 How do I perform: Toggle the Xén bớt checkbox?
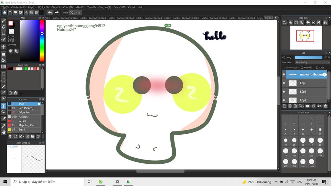302,68
